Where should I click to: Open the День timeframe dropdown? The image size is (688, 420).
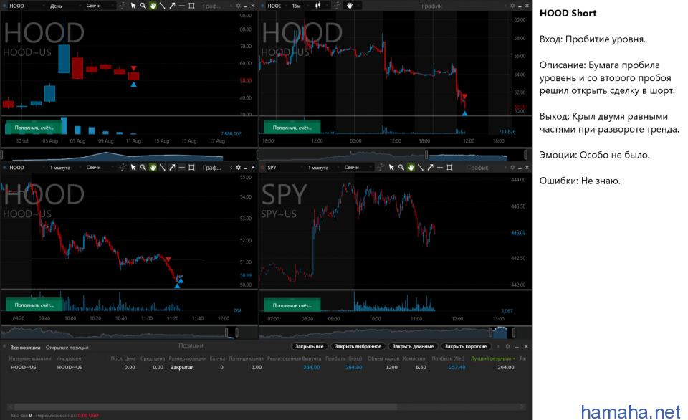click(65, 6)
